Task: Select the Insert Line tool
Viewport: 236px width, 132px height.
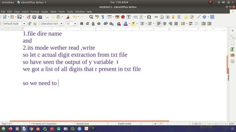Action: click(199, 17)
